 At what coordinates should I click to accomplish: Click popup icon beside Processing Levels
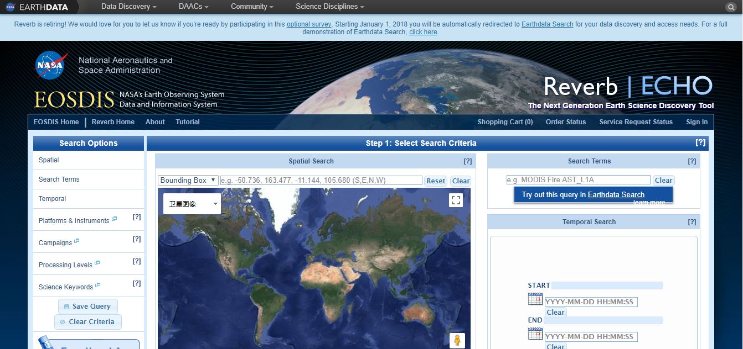97,263
